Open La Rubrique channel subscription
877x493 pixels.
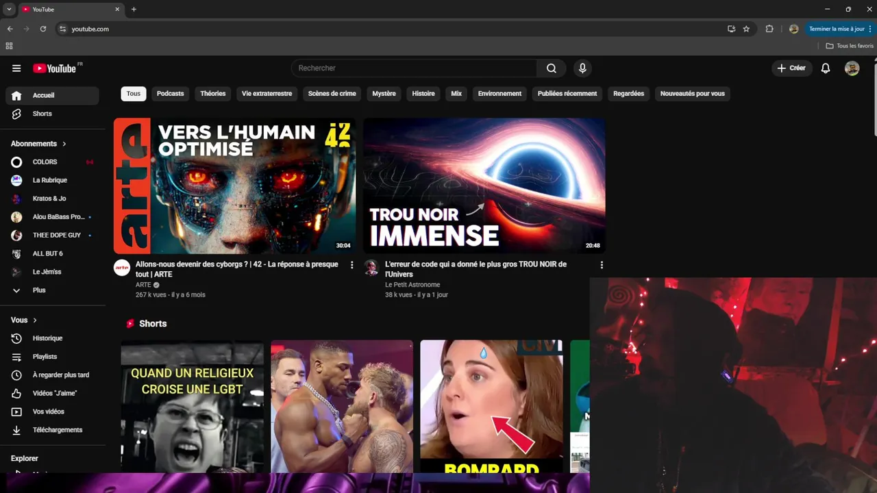(52, 180)
